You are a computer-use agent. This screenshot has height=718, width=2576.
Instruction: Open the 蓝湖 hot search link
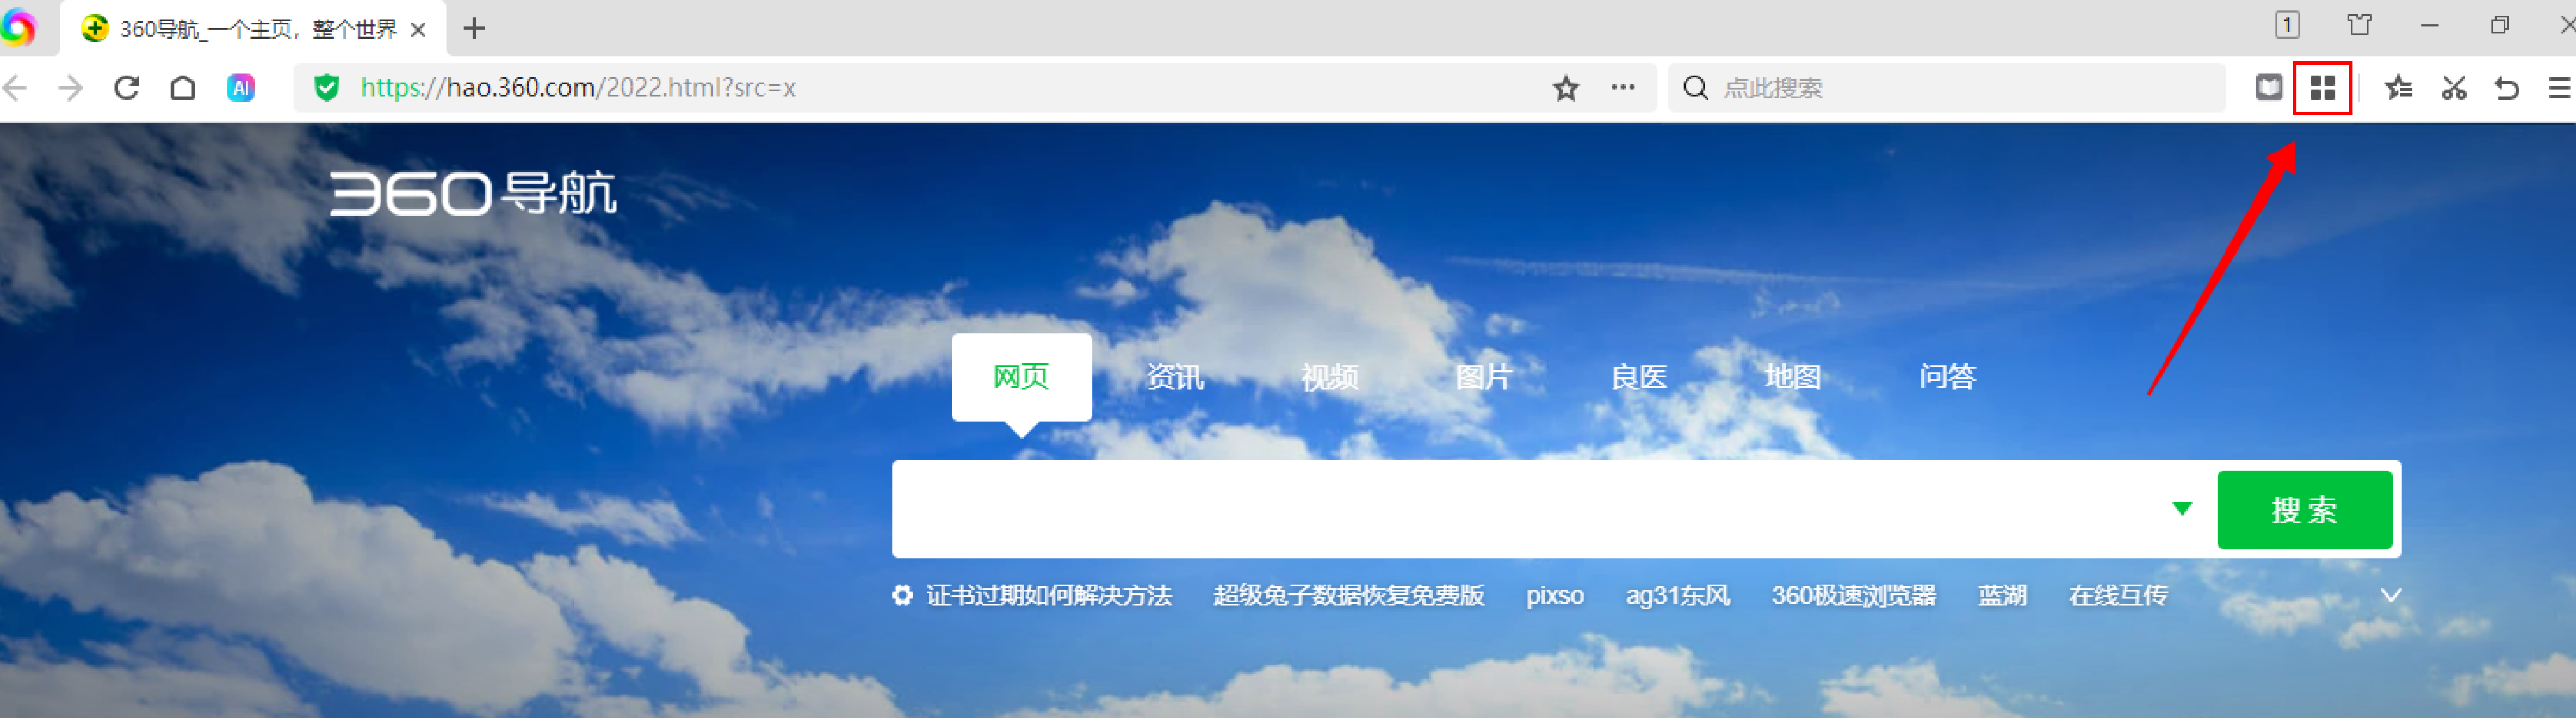click(x=2002, y=596)
